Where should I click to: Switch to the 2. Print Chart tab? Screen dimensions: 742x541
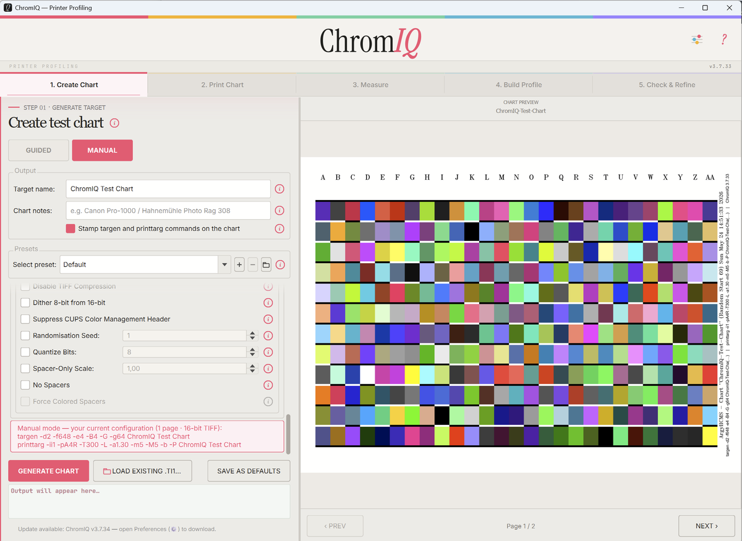pyautogui.click(x=223, y=85)
